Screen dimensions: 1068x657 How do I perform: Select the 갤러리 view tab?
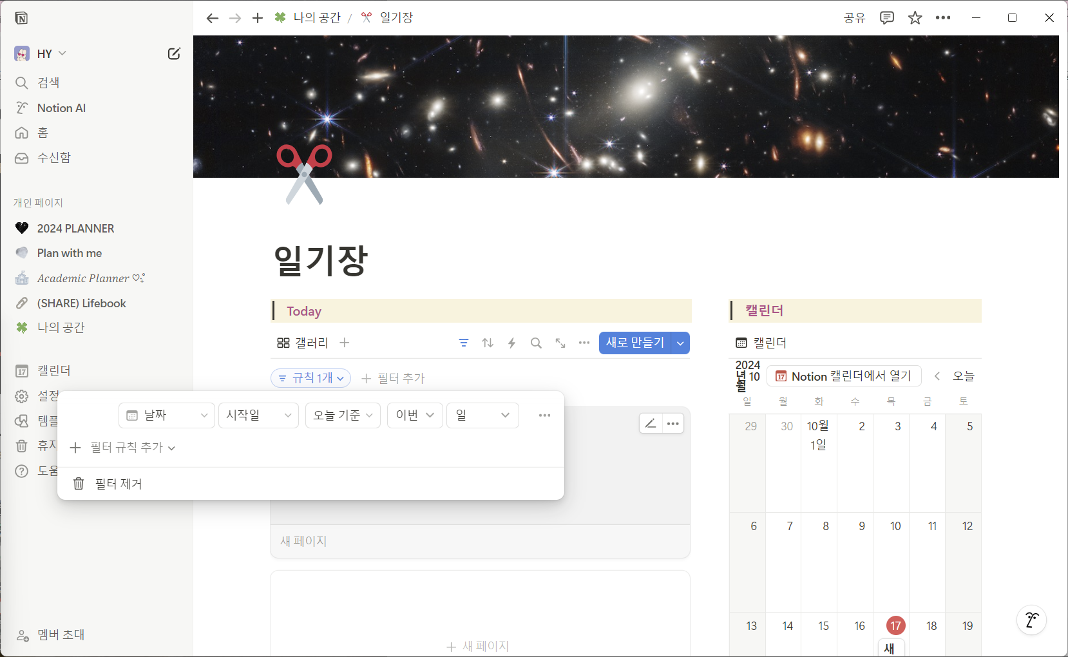(303, 343)
